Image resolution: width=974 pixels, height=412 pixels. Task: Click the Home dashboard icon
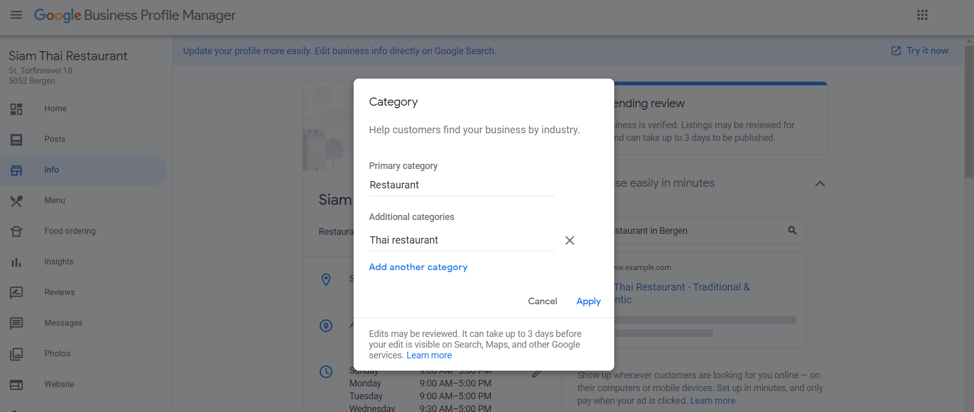click(16, 109)
